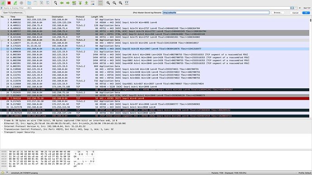
Task: Sort by the Source column header
Action: [x=38, y=17]
